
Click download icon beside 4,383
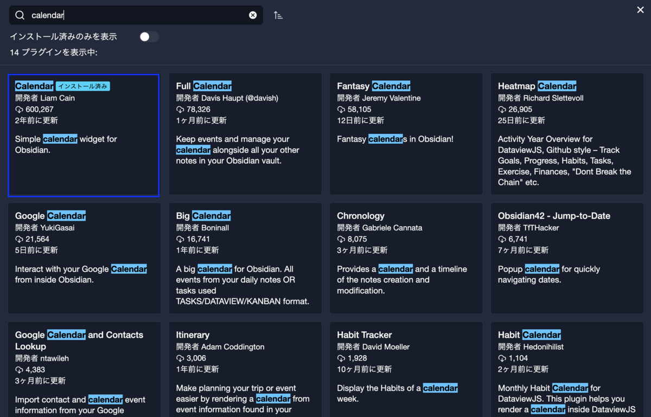[19, 370]
